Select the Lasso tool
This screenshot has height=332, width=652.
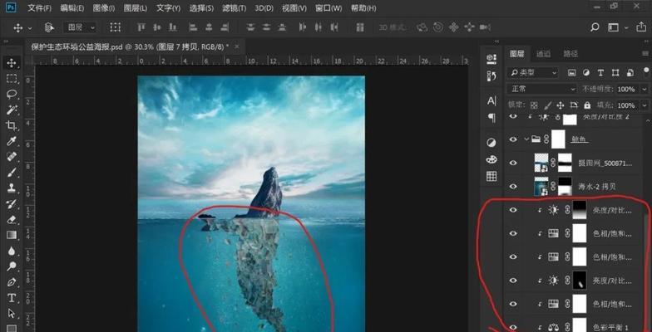(12, 95)
